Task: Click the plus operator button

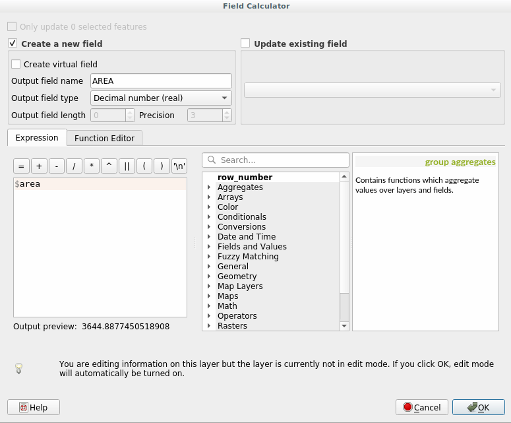Action: tap(39, 166)
